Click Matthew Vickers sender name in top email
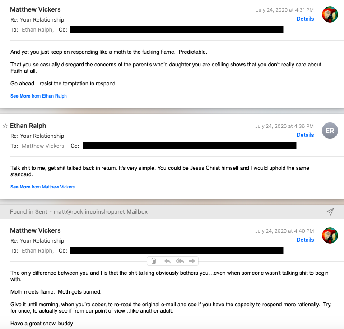This screenshot has width=344, height=329. coord(35,9)
